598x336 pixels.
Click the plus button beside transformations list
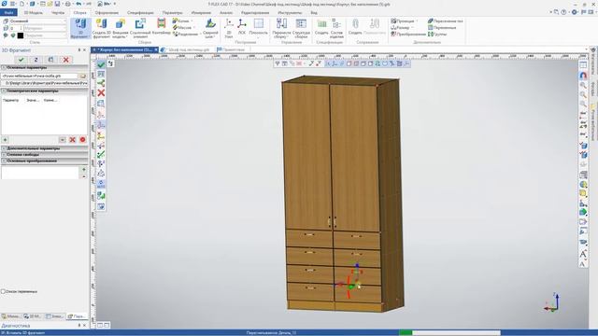pos(84,170)
